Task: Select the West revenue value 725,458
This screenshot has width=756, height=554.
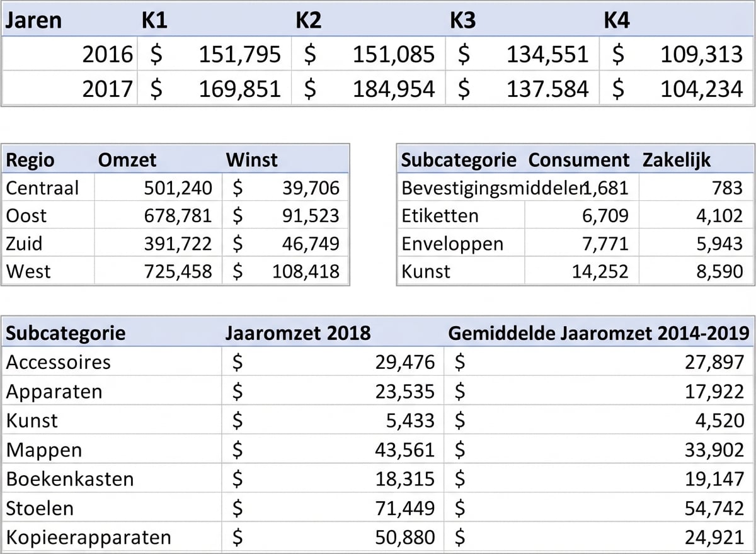Action: pyautogui.click(x=178, y=271)
